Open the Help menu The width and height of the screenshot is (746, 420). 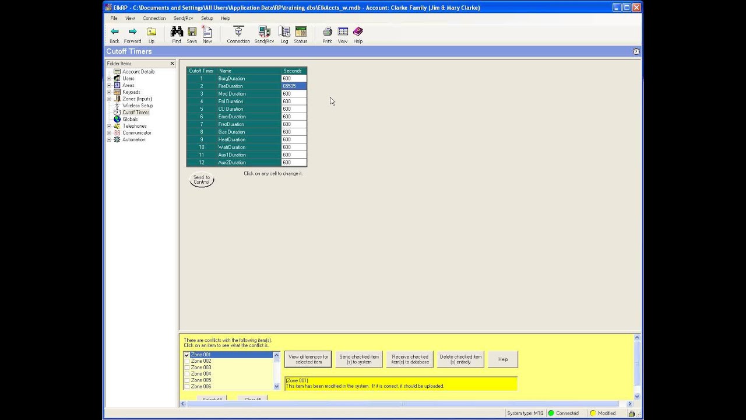[x=226, y=18]
